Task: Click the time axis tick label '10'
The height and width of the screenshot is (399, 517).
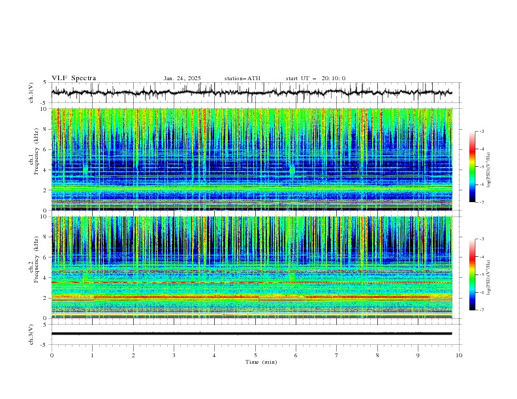Action: [459, 355]
